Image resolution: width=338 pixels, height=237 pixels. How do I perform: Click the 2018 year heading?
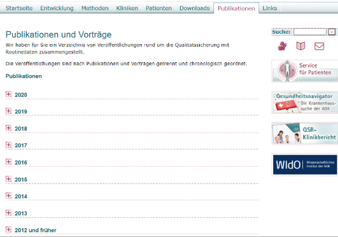tap(21, 129)
